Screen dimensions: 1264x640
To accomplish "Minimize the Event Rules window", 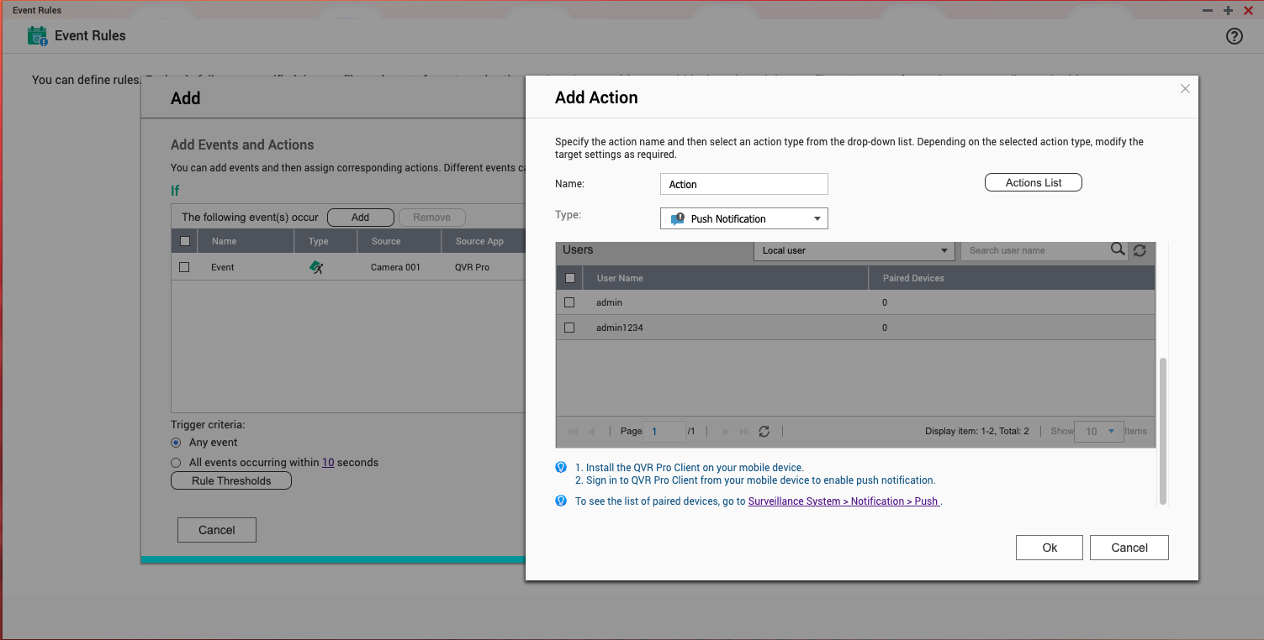I will pos(1208,10).
